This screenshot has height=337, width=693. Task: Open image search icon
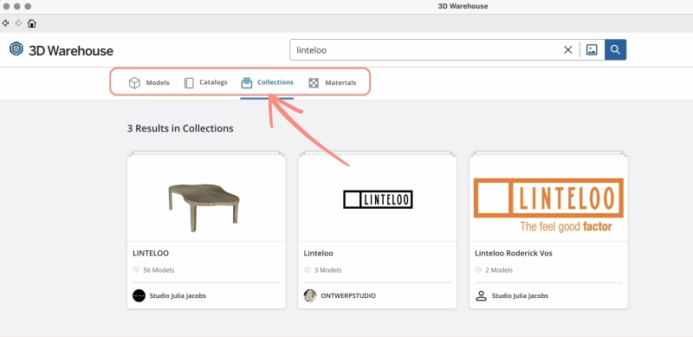tap(592, 50)
